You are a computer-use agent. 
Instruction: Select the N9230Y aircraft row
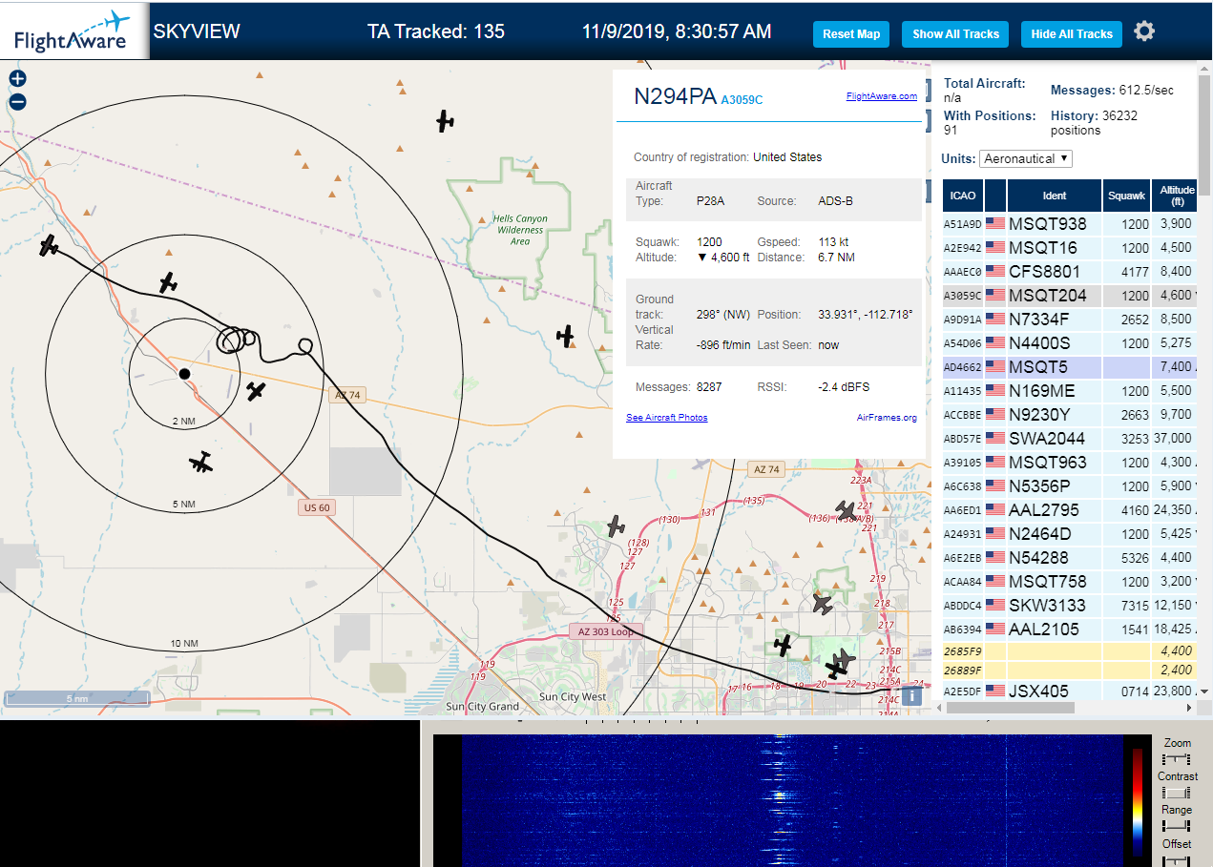[1069, 414]
